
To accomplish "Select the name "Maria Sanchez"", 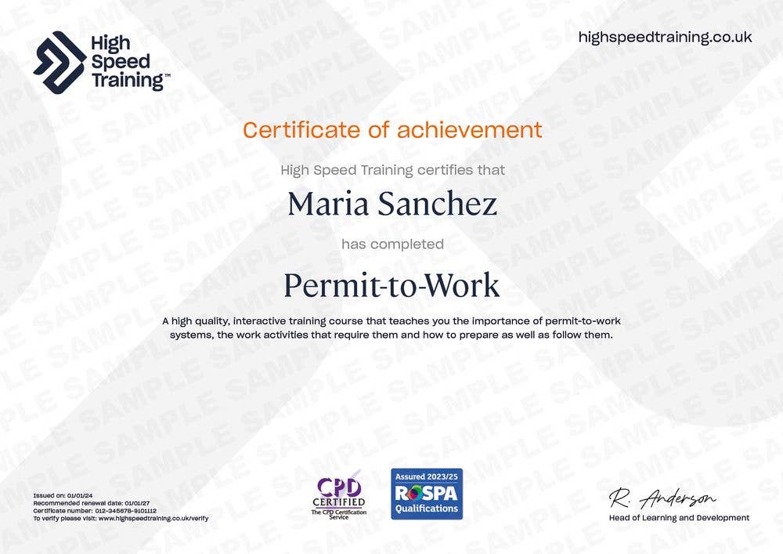I will coord(392,205).
